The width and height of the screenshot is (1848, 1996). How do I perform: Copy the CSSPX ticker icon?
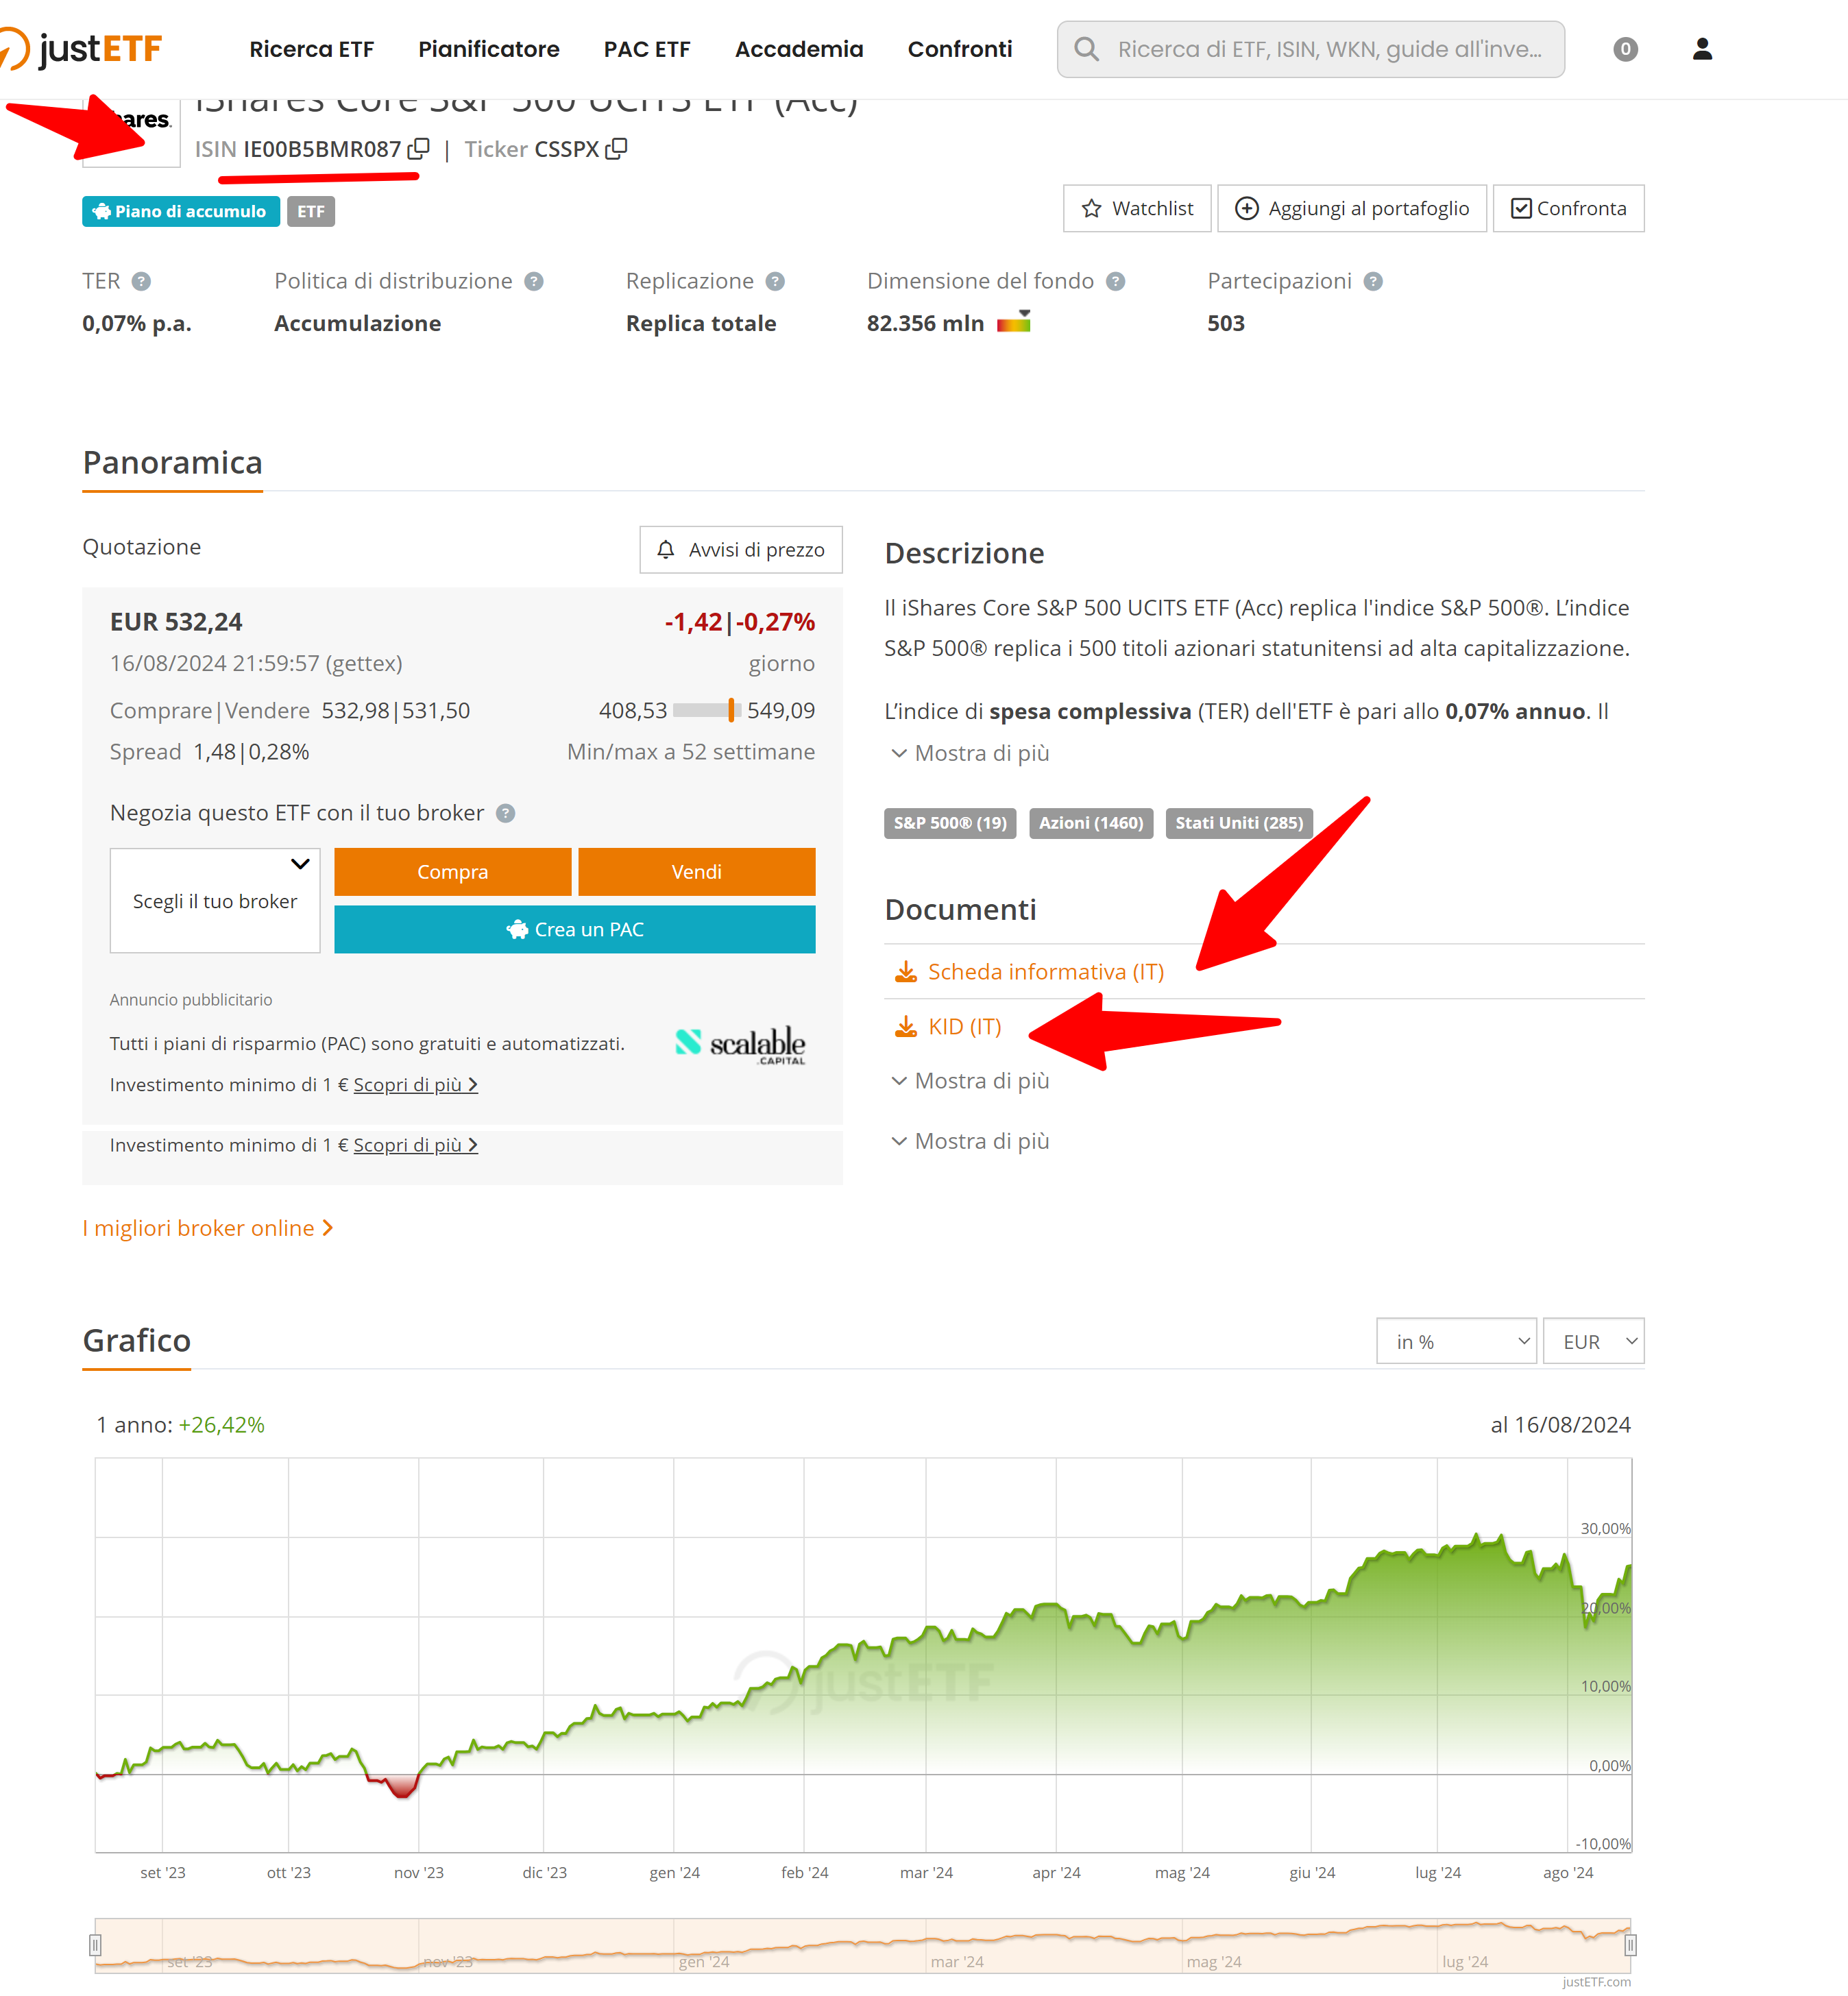point(617,149)
